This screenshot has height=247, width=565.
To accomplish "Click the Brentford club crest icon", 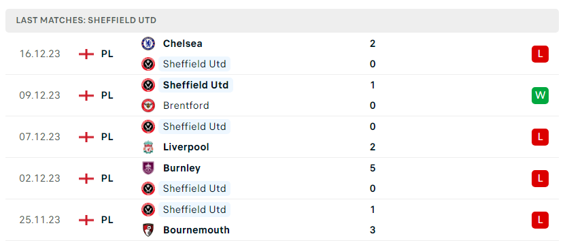I will (148, 105).
